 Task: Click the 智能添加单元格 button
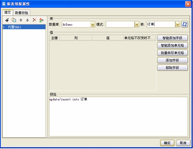pyautogui.click(x=172, y=45)
